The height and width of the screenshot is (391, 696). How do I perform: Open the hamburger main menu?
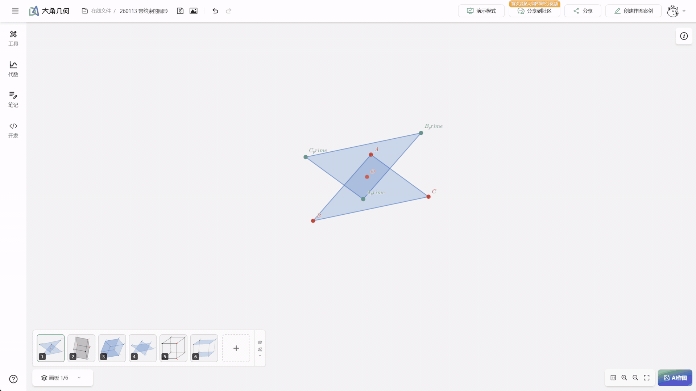pos(15,11)
